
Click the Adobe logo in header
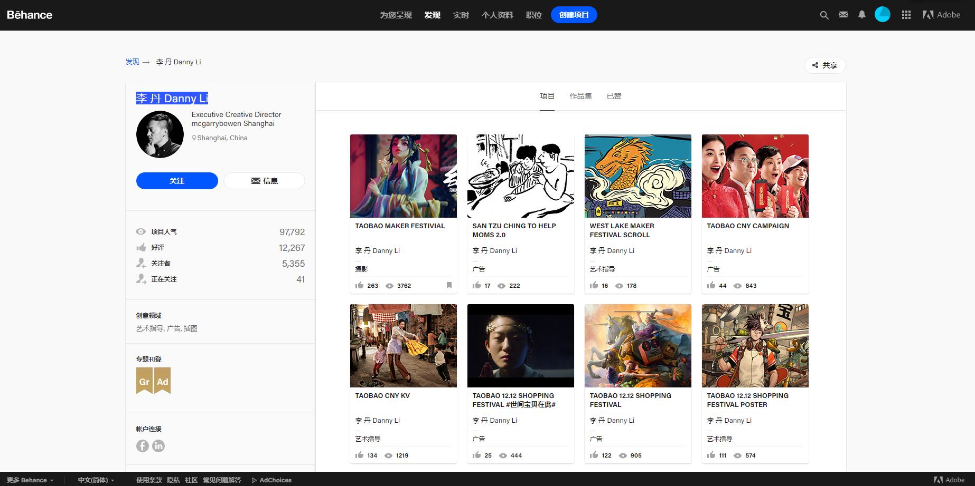click(x=942, y=15)
